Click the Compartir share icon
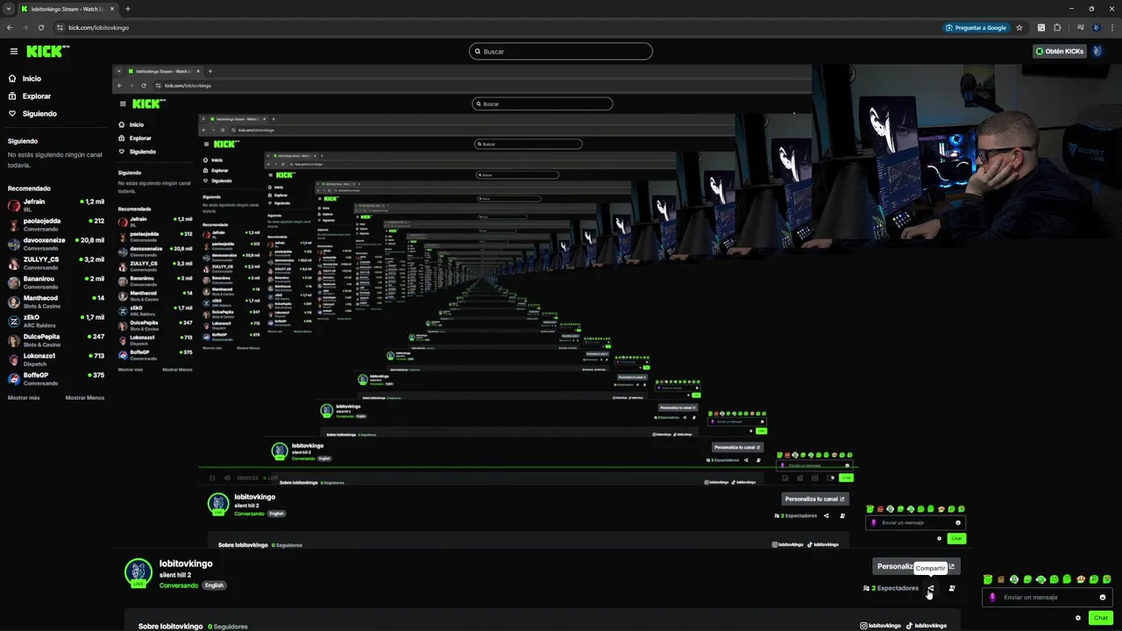Screen dimensions: 1122x631 tap(931, 588)
